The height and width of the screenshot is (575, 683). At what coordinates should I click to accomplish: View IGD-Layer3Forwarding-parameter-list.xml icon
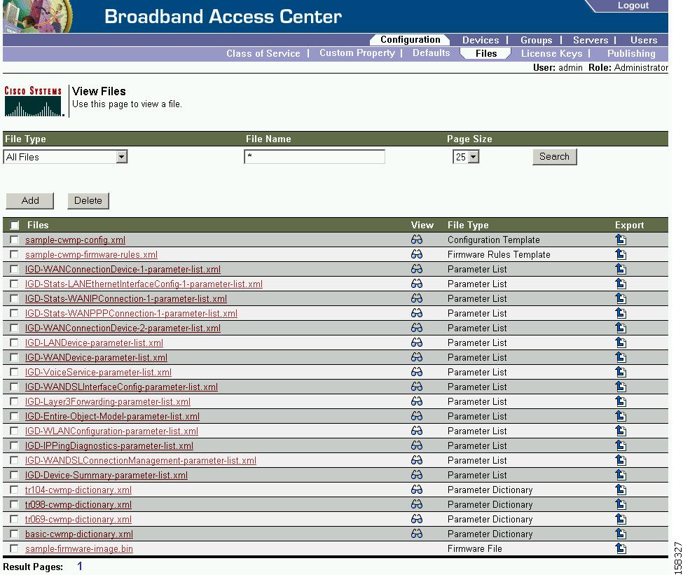tap(416, 401)
